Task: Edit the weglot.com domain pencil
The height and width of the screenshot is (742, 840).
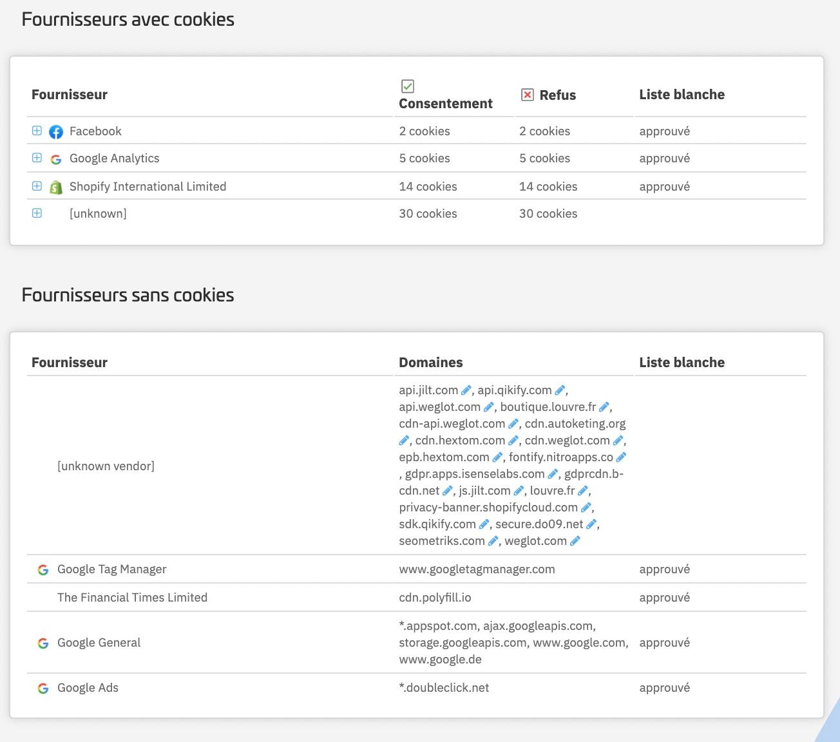Action: [x=575, y=541]
